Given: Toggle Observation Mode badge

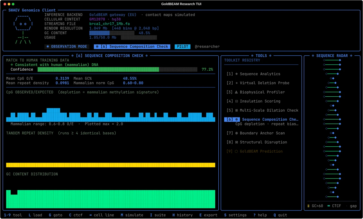Looking at the screenshot, I should (67, 47).
